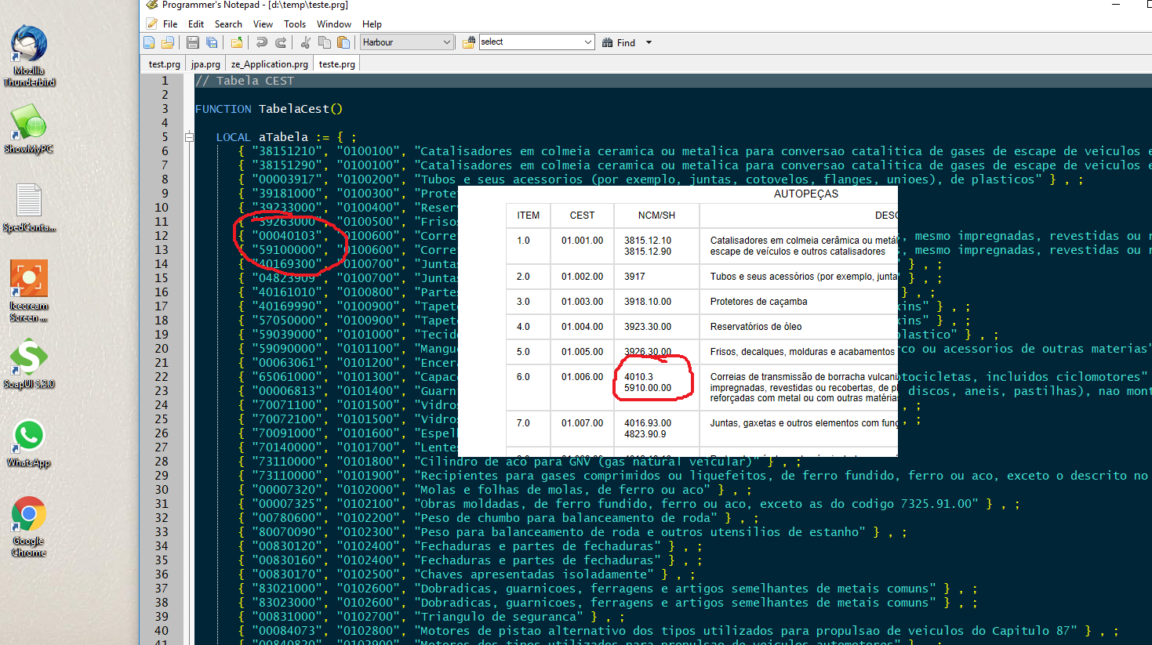Screen dimensions: 1152x645
Task: Click the Paste clipboard icon
Action: 343,42
